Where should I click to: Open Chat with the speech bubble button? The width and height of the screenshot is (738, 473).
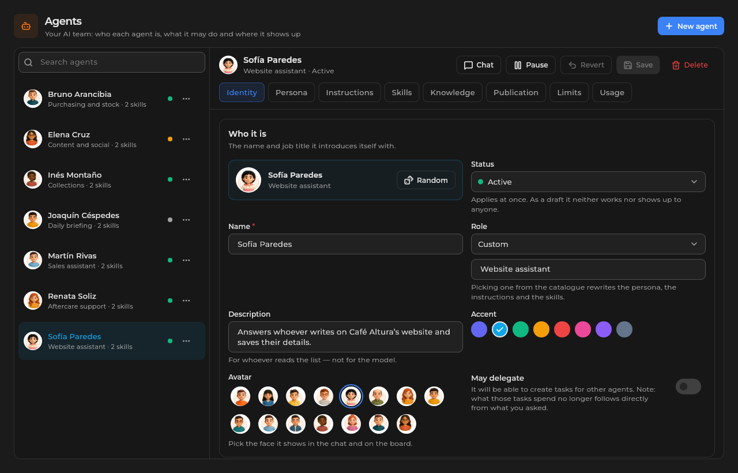(479, 65)
